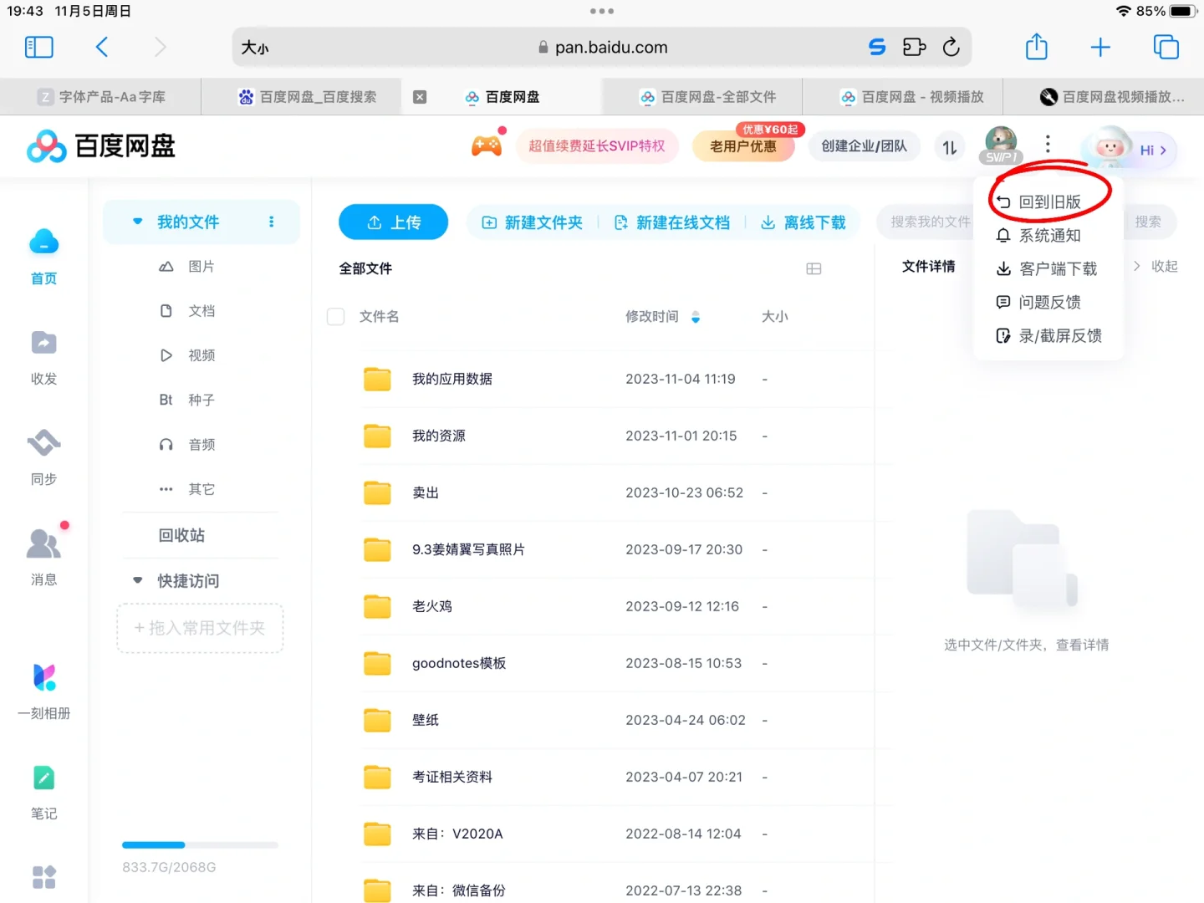Screen dimensions: 1204x903
Task: Click the storage usage progress bar
Action: 199,844
